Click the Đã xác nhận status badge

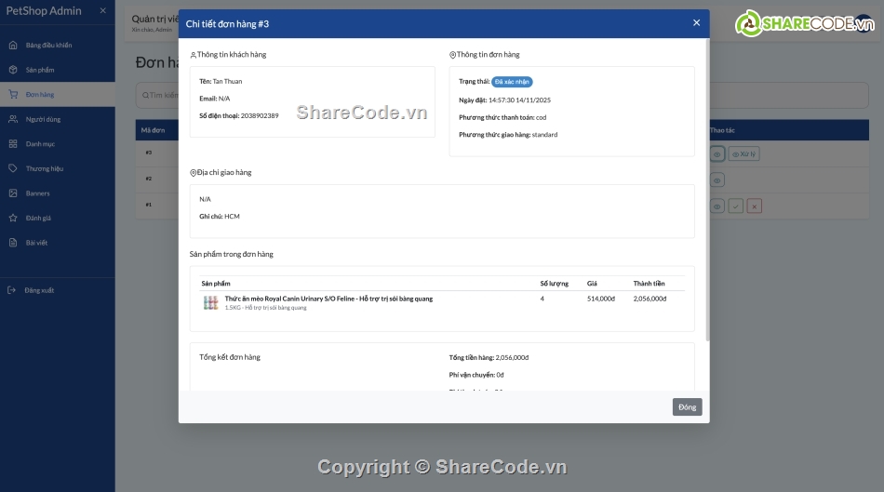(512, 82)
